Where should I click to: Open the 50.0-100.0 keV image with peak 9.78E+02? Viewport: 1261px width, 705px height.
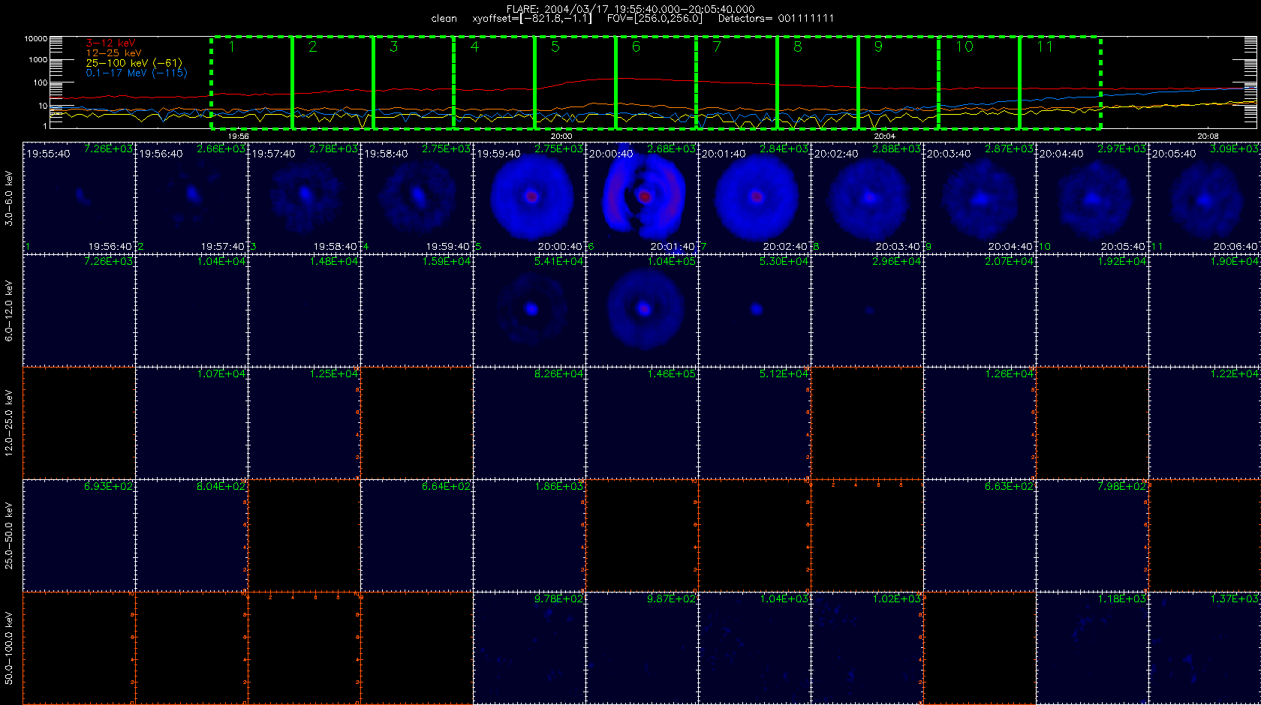coord(529,647)
